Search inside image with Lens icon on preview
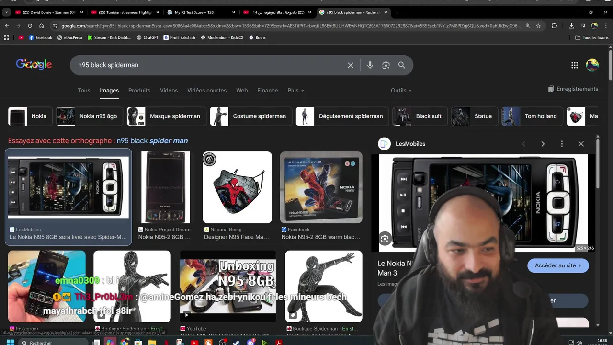This screenshot has width=613, height=345. point(385,239)
